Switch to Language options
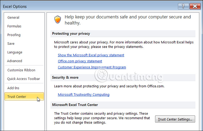Image resolution: width=203 pixels, height=131 pixels. (x=15, y=52)
